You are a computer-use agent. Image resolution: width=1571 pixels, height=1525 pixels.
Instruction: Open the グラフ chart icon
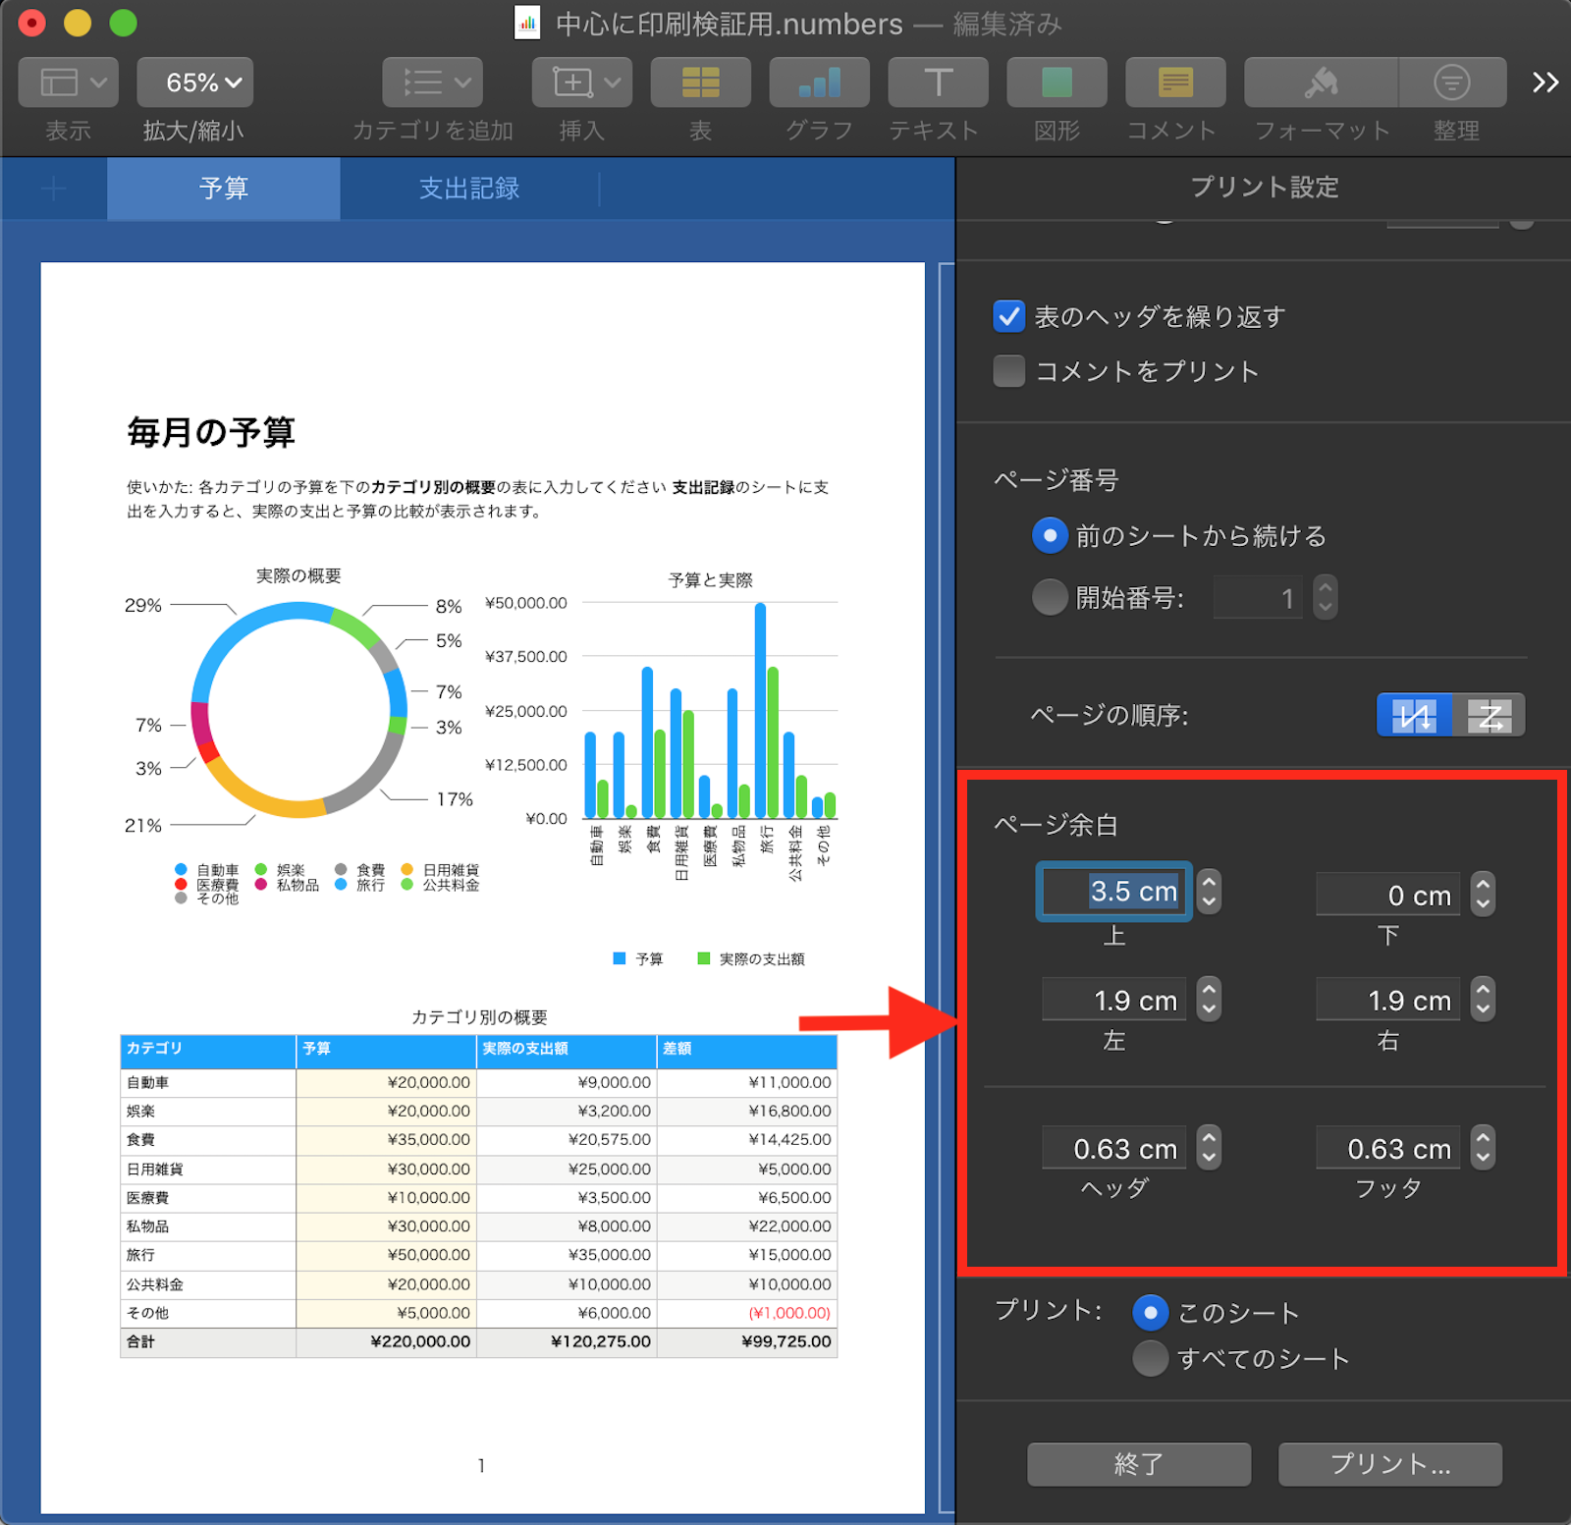[x=819, y=82]
